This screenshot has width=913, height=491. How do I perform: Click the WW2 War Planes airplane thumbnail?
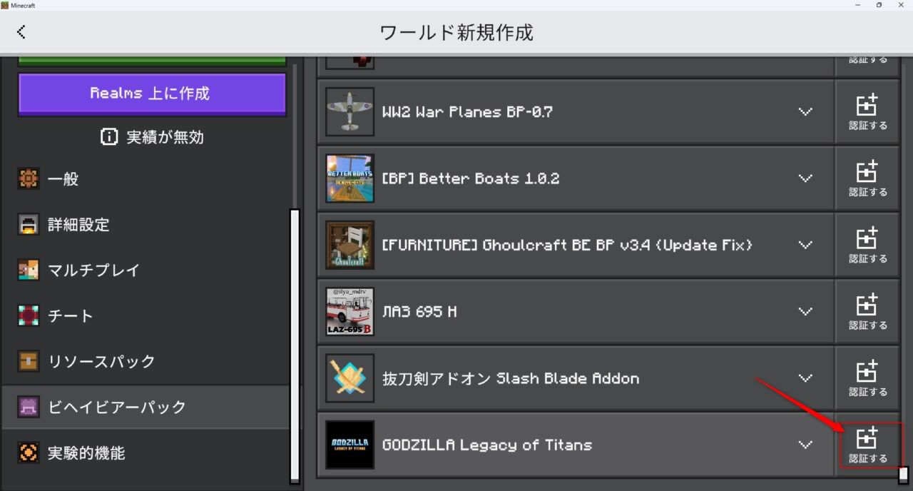tap(350, 112)
